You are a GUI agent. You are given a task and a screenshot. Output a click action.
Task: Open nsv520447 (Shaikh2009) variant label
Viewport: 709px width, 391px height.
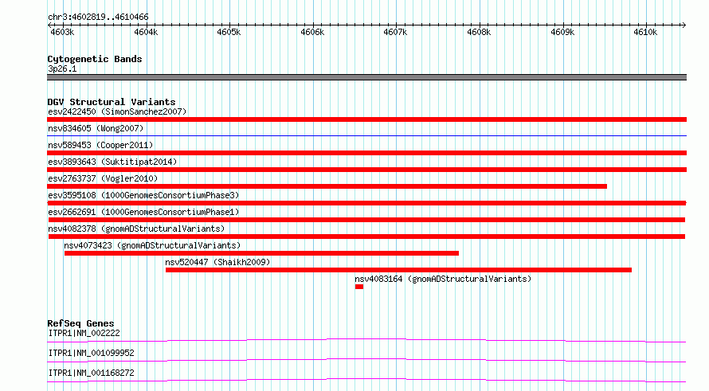click(217, 262)
